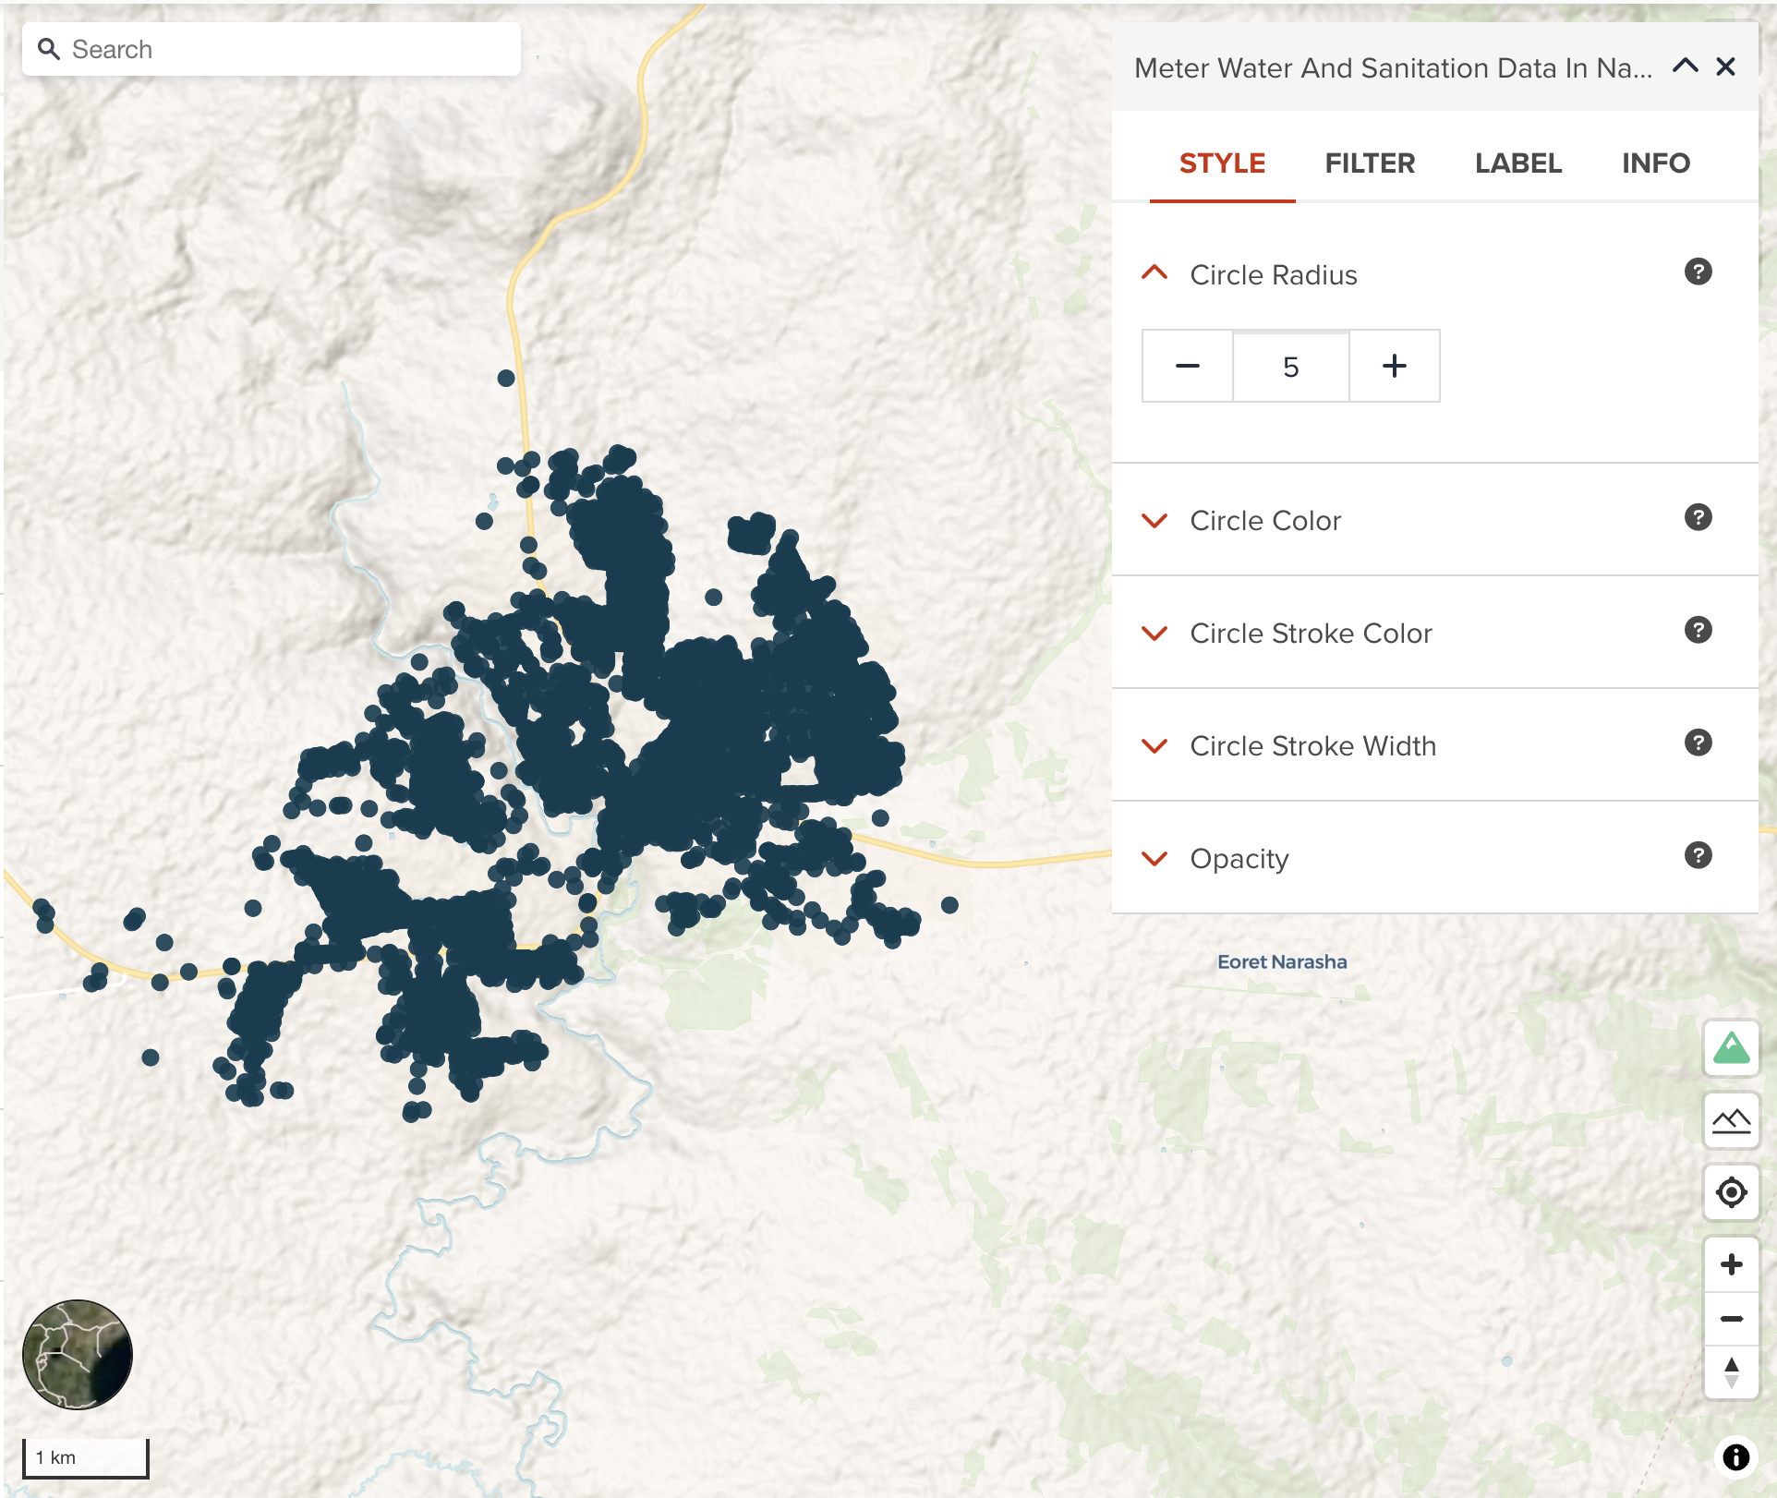The height and width of the screenshot is (1498, 1777).
Task: Collapse the Circle Radius section
Action: pos(1154,273)
